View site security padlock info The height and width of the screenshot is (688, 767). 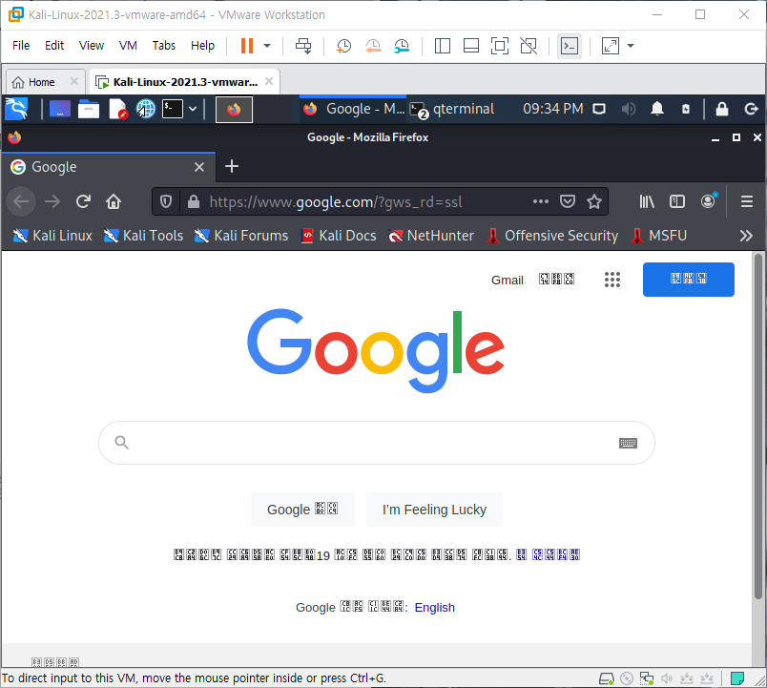194,201
